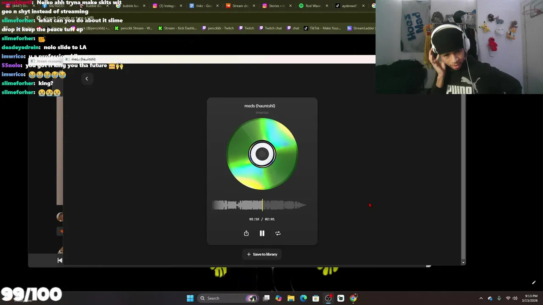543x305 pixels.
Task: Close the 'links - Goo' tab
Action: click(x=218, y=6)
